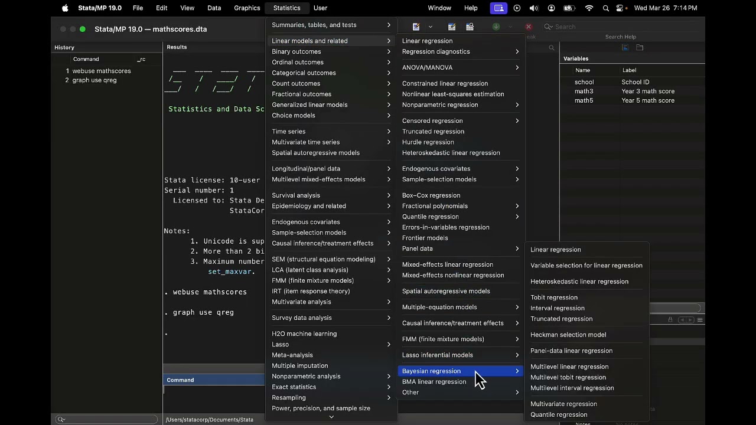Select the folder icon above Variables pane
Viewport: 756px width, 425px height.
[x=640, y=47]
